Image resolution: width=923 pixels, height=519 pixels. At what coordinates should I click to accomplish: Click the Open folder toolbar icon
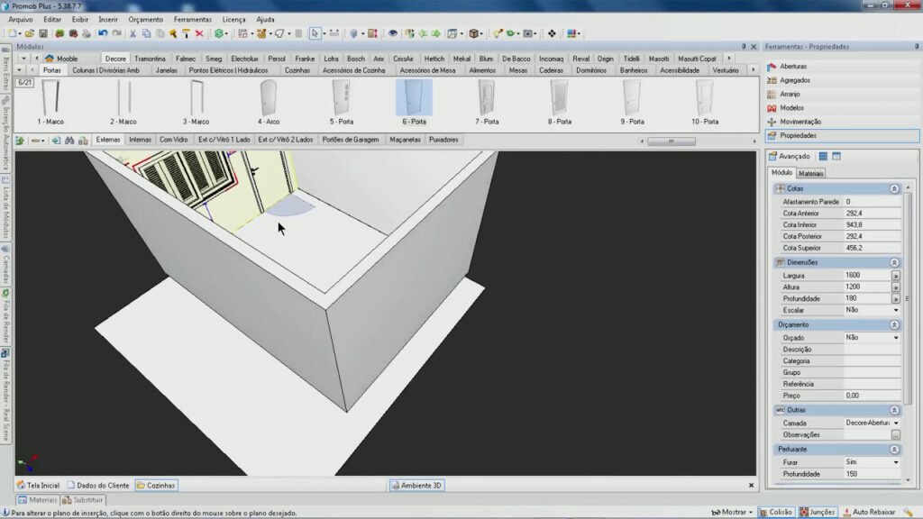(x=30, y=33)
